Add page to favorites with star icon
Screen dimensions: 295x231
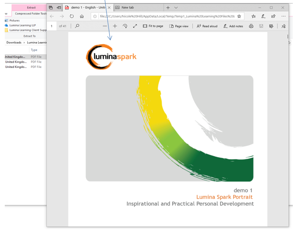coord(239,16)
